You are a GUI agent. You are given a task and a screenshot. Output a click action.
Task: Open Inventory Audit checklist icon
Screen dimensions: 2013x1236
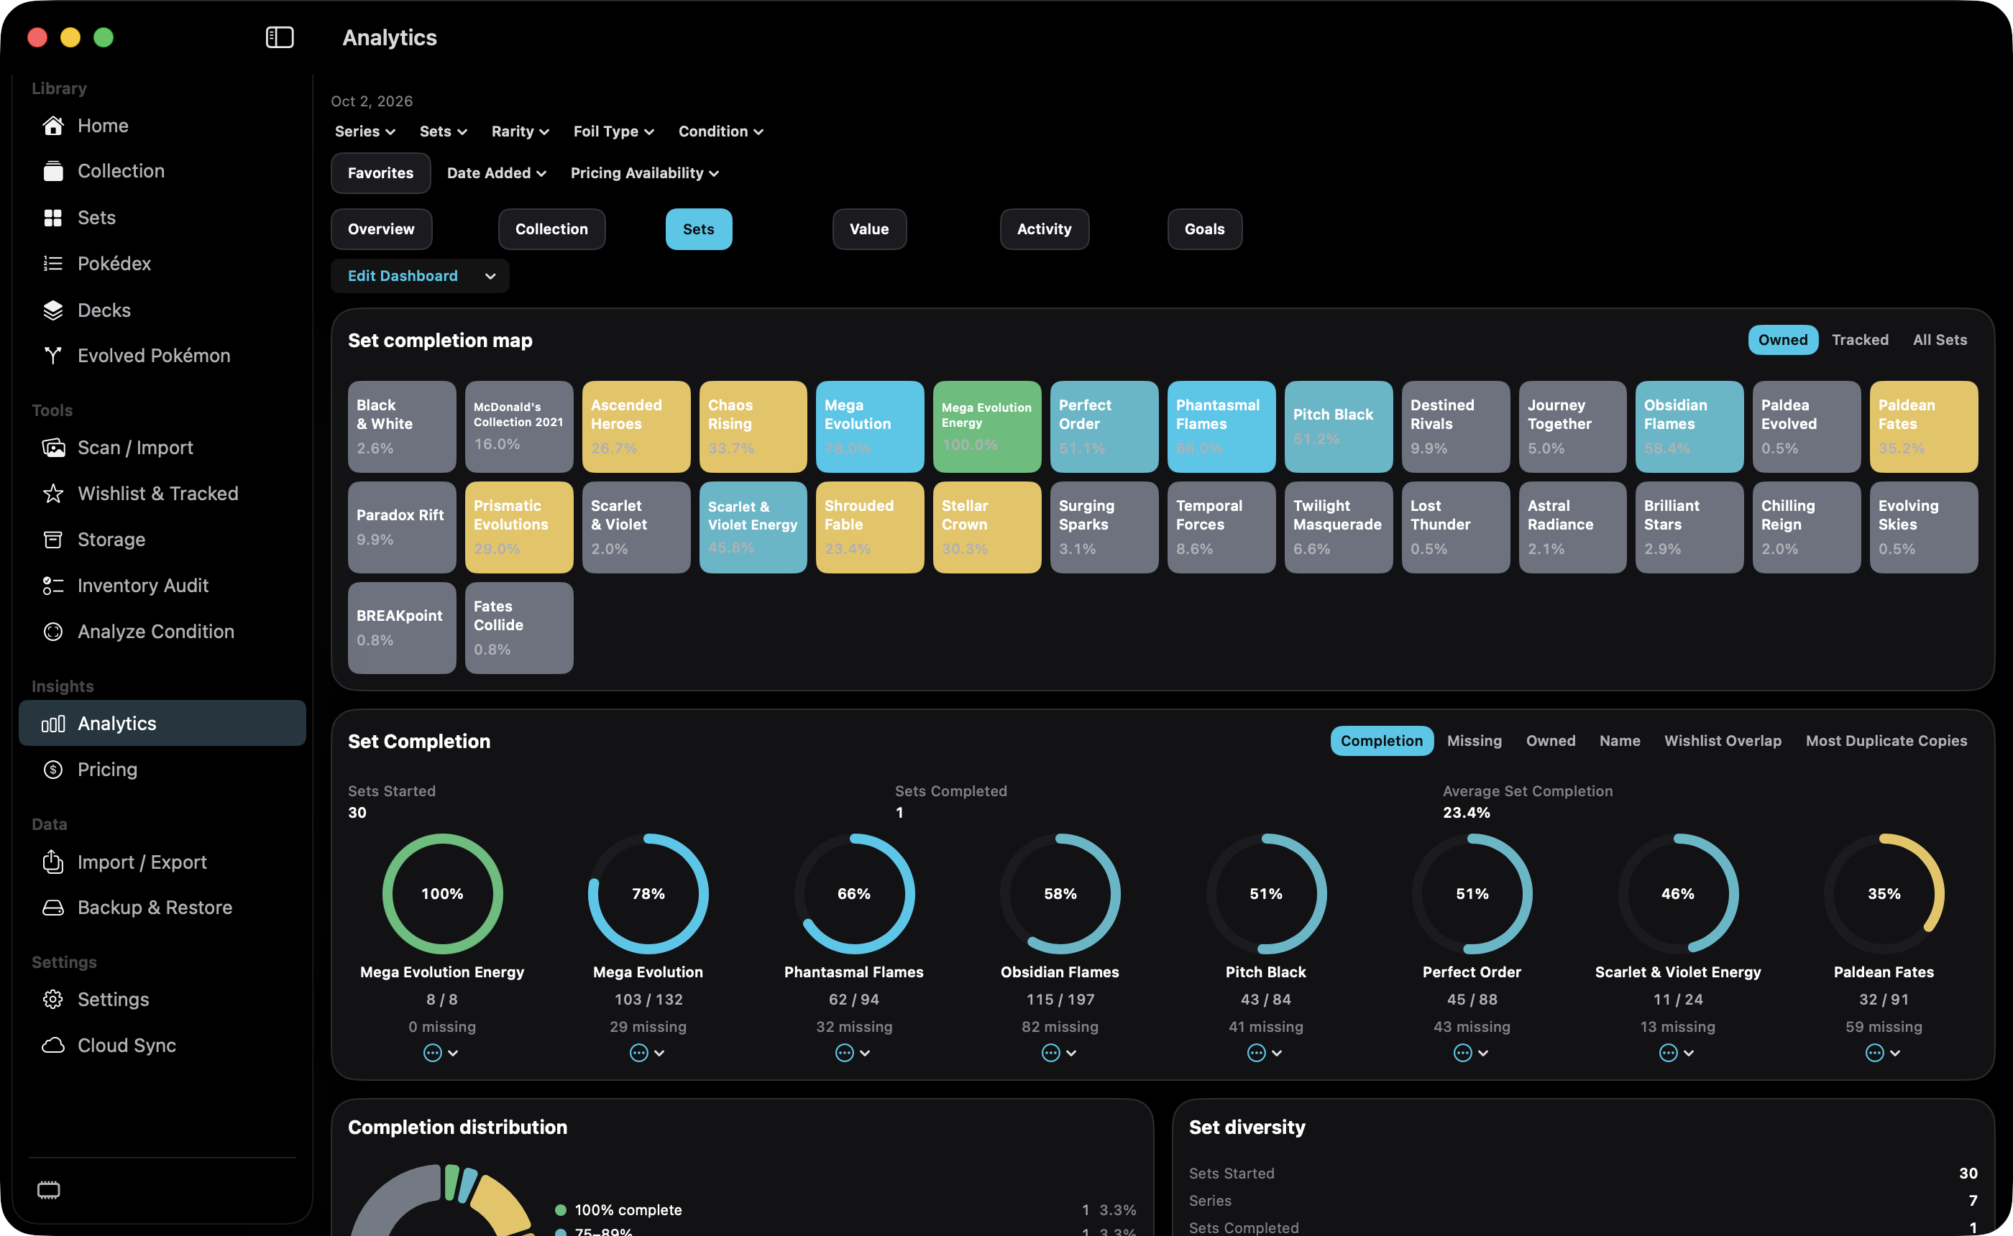pos(53,585)
